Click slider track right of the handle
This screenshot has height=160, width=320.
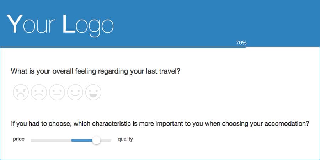(107, 140)
